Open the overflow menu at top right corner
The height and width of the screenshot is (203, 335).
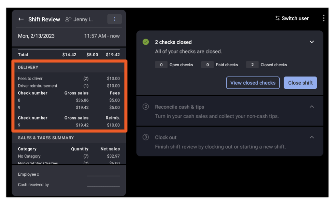point(324,18)
